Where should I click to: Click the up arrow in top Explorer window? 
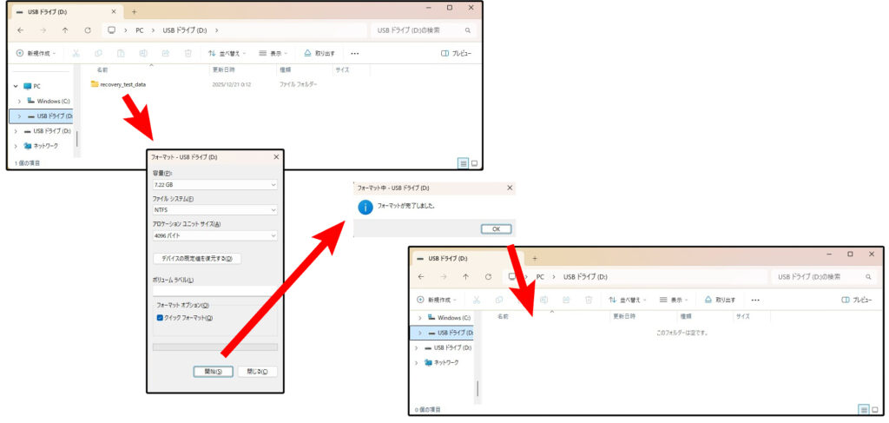tap(64, 30)
